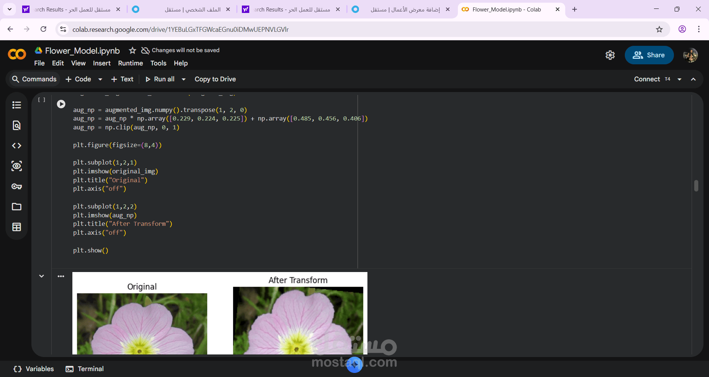Click the Share button
The width and height of the screenshot is (709, 377).
649,55
